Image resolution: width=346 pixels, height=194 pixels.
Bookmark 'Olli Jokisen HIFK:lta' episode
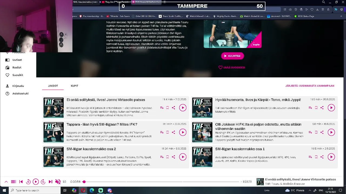coord(316,132)
